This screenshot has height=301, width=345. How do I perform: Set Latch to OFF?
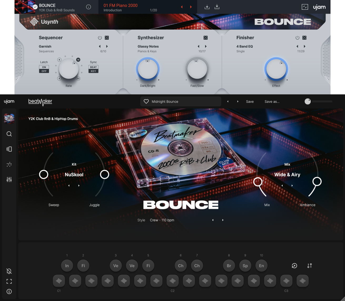tap(44, 71)
